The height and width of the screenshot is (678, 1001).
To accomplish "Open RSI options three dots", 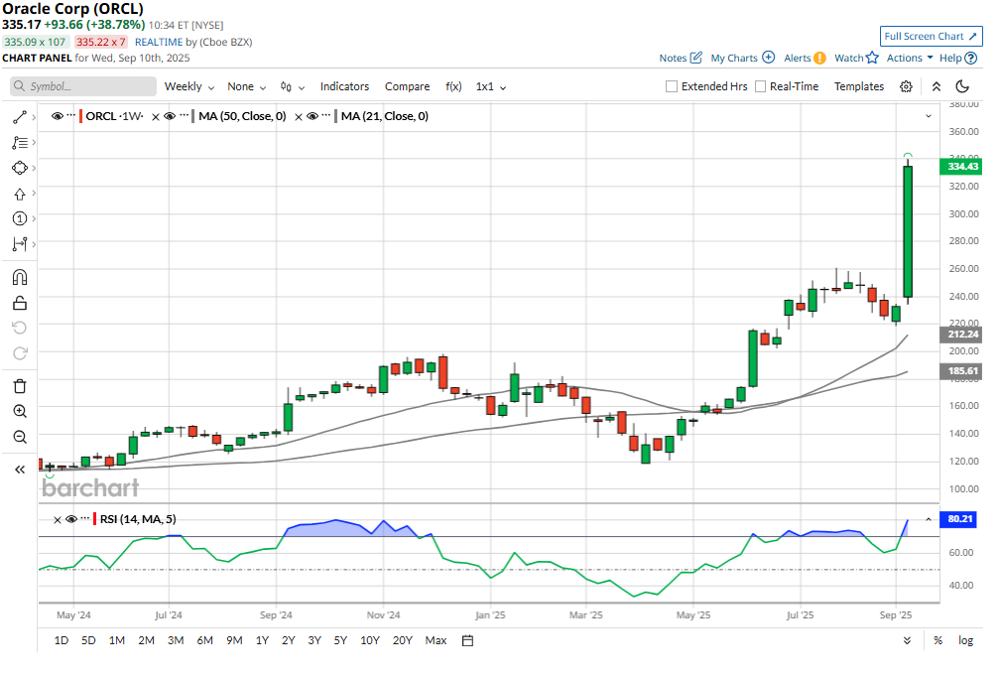I will click(85, 519).
